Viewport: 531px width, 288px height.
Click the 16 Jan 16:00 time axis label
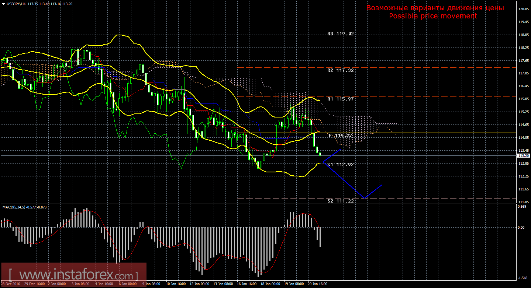(x=247, y=284)
